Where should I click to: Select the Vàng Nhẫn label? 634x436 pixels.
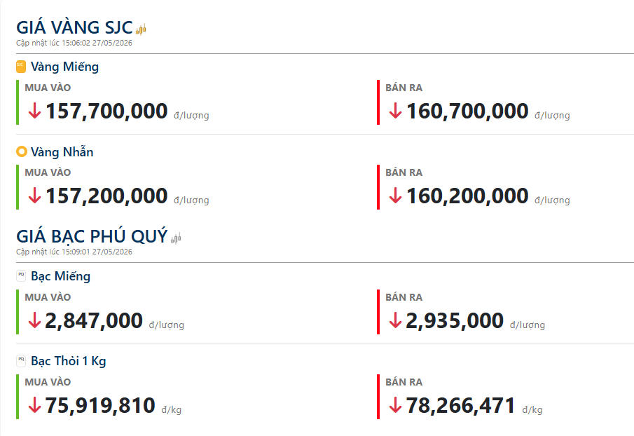pyautogui.click(x=62, y=151)
